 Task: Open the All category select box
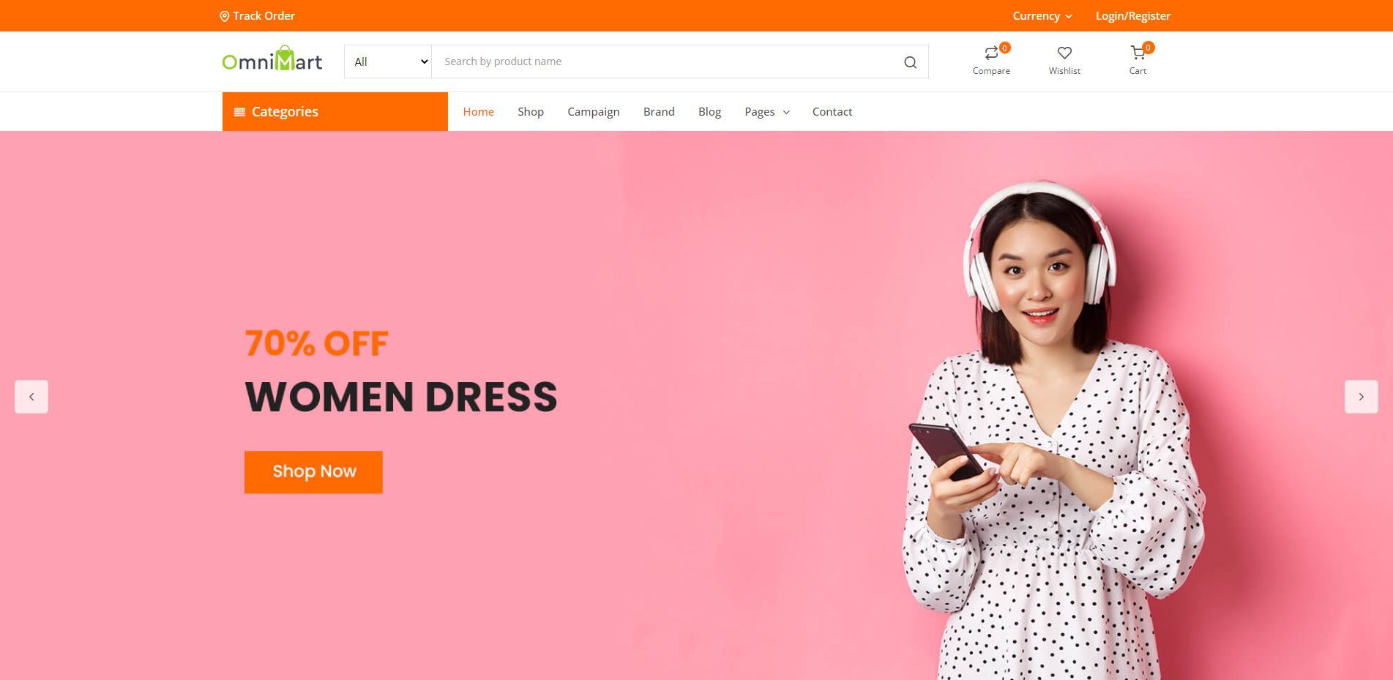(388, 61)
